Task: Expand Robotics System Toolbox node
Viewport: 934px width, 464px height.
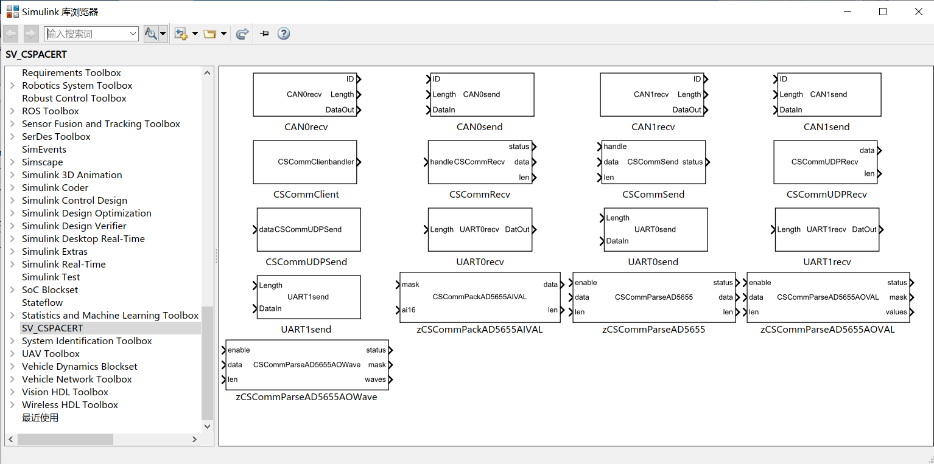Action: 12,86
